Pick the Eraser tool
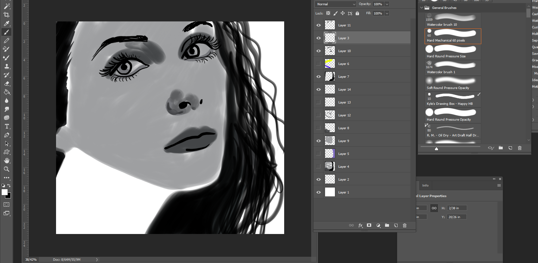538x263 pixels. [x=6, y=83]
